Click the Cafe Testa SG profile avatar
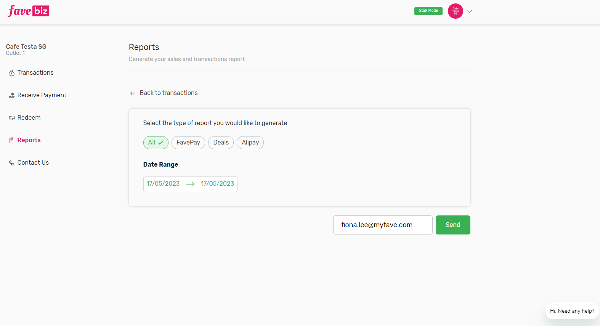Screen dimensions: 600x326 (x=456, y=11)
